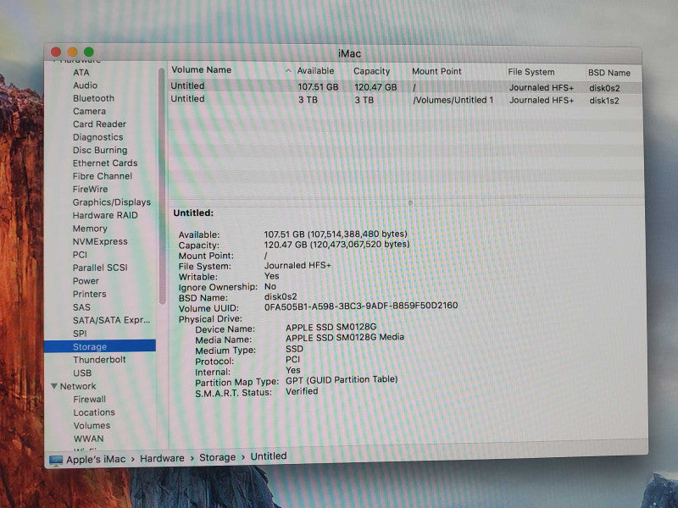The height and width of the screenshot is (508, 678).
Task: Open Volumes under Network
Action: click(x=92, y=426)
